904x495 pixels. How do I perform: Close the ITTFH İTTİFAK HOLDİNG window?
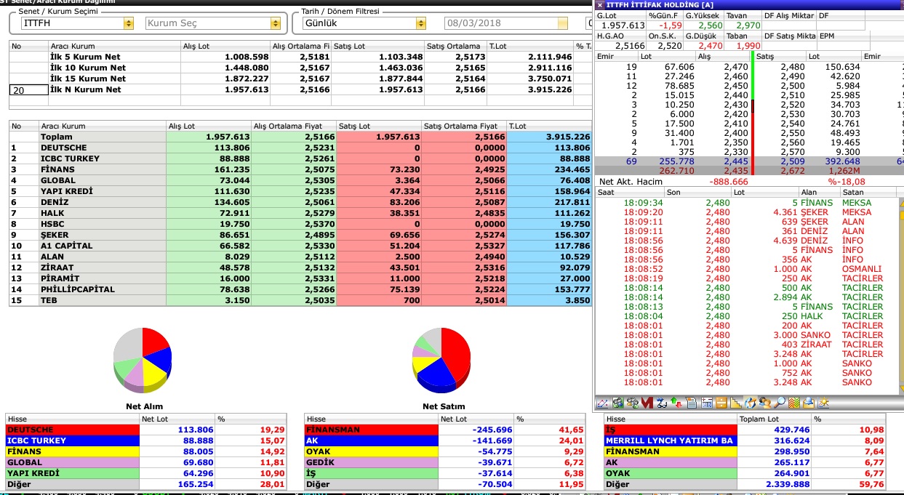(x=600, y=4)
